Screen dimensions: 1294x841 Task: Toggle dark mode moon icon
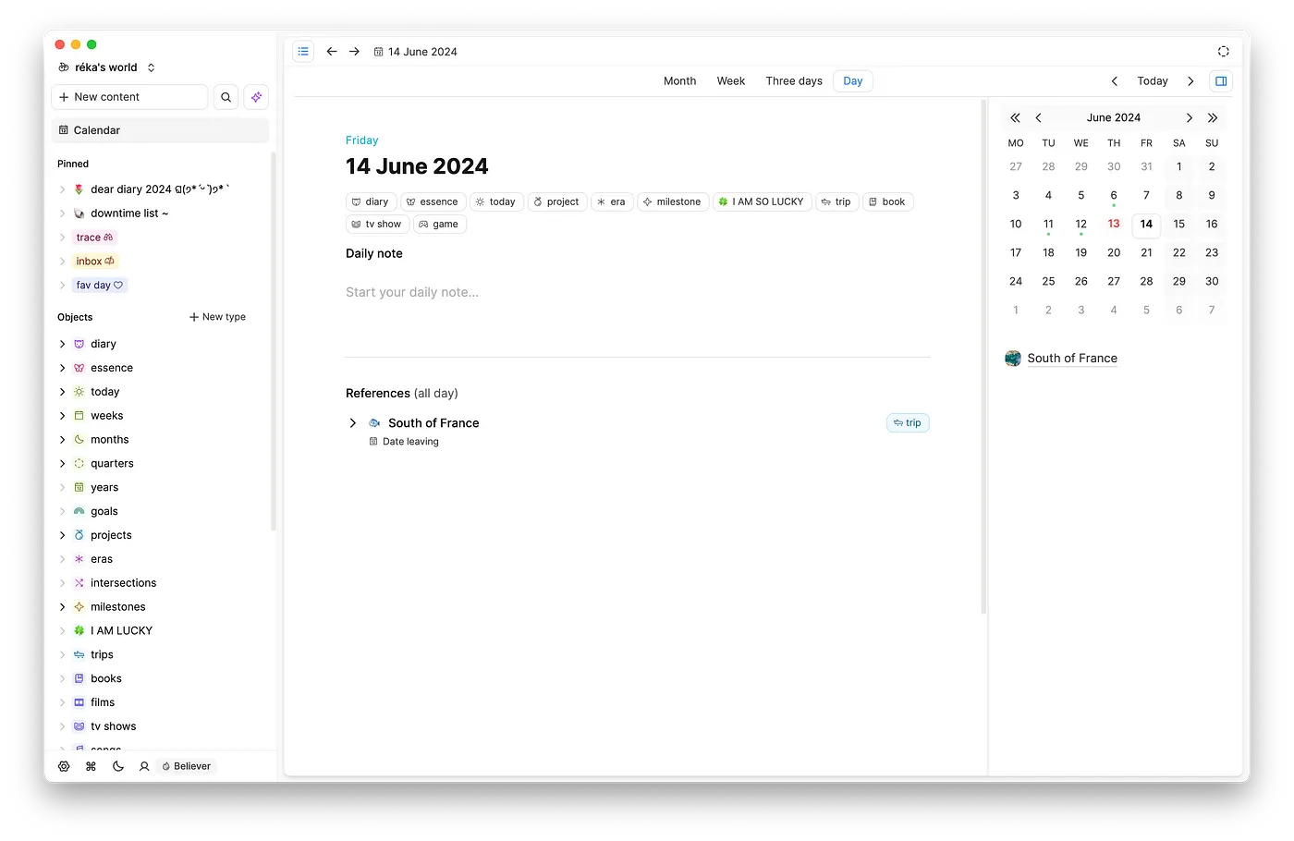pos(118,766)
